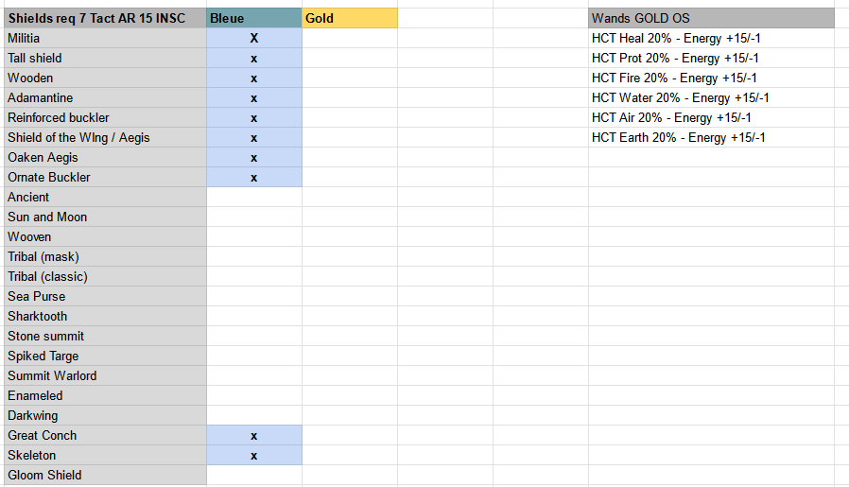Screen dimensions: 849x487
Task: Select the x mark in Militia row
Action: 253,39
